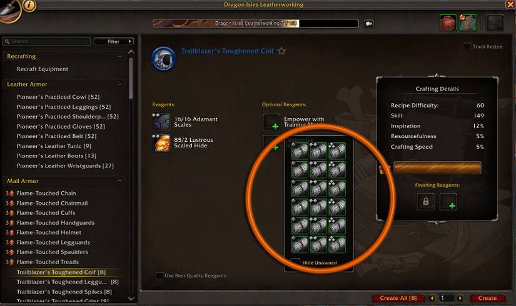Viewport: 516px width, 306px height.
Task: Select the Recraft Equipment entry
Action: click(x=43, y=69)
